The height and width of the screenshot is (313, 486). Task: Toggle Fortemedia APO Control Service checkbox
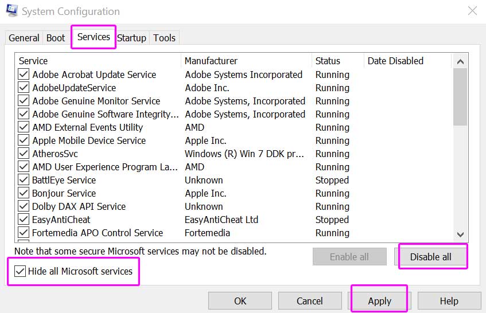(24, 233)
